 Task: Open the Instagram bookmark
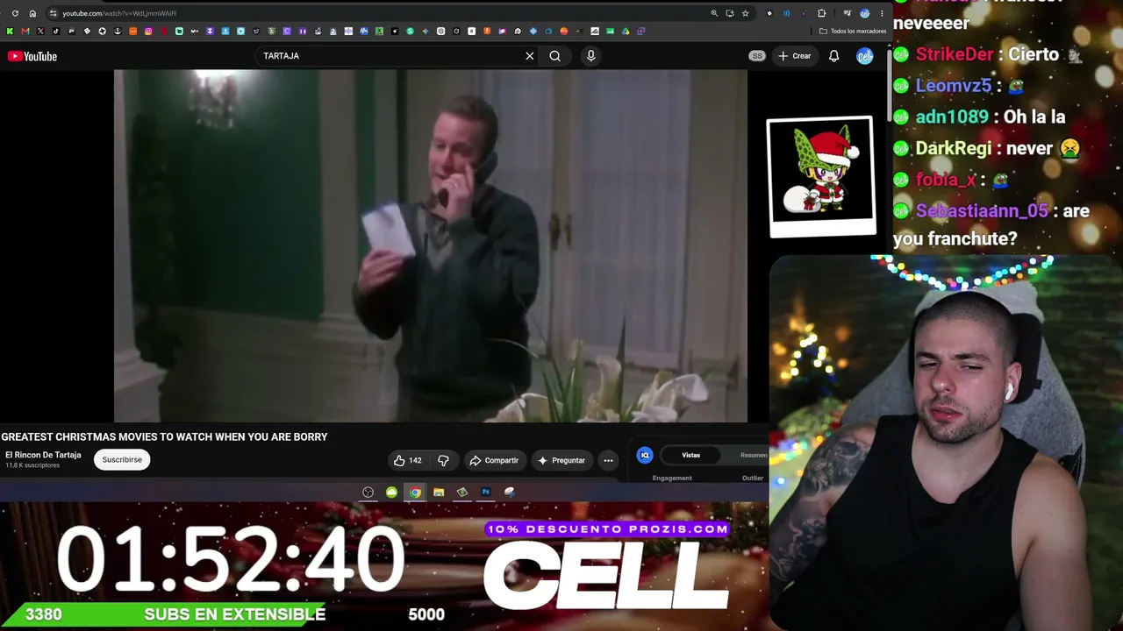148,32
